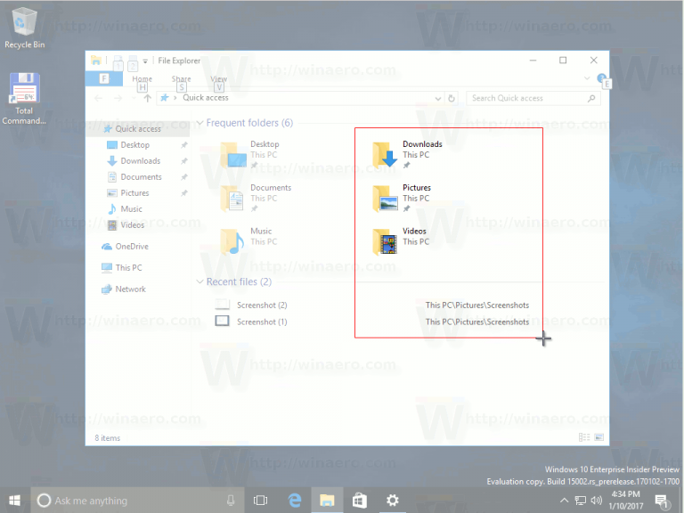684x513 pixels.
Task: Open the Action Center notifications icon
Action: click(662, 501)
